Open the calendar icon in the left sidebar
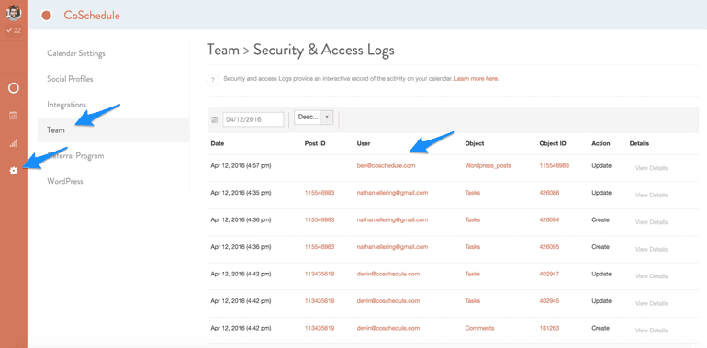Viewport: 707px width, 348px height. tap(14, 116)
